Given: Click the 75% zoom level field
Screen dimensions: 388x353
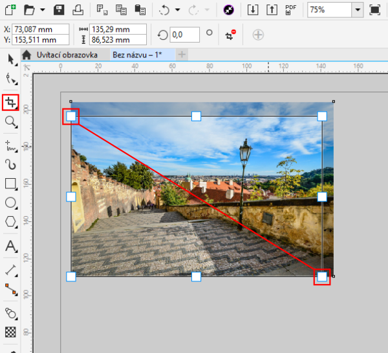Looking at the screenshot, I should 329,10.
